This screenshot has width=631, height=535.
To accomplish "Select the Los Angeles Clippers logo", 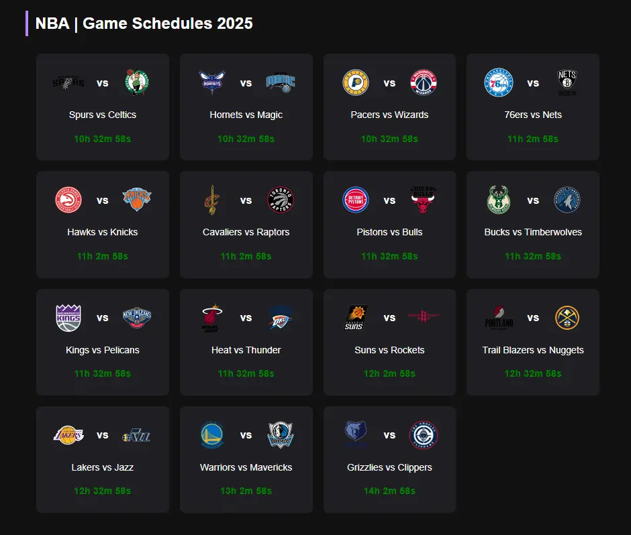I will (x=424, y=435).
